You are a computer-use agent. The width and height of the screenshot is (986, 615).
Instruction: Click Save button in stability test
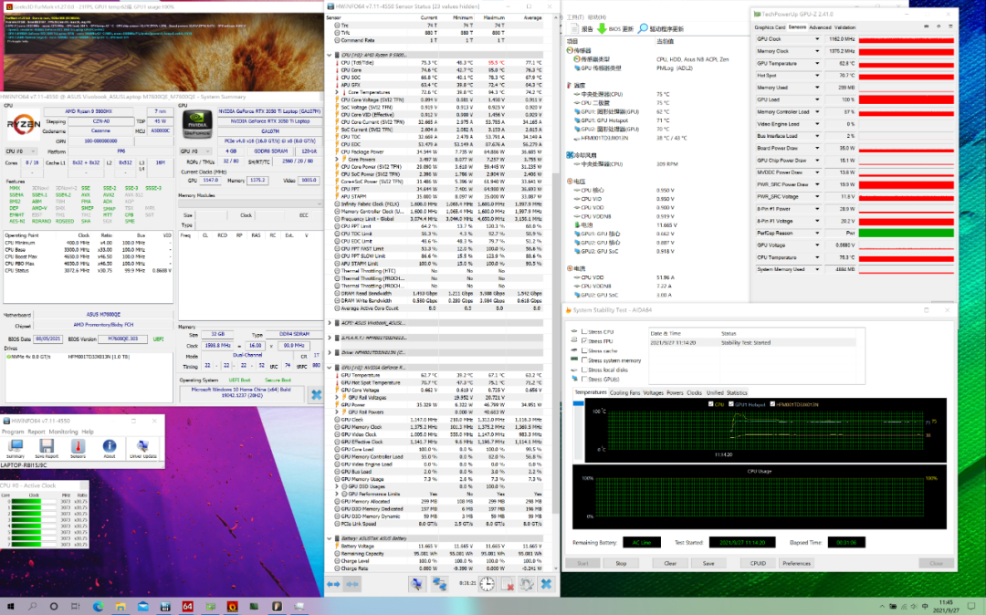click(708, 564)
